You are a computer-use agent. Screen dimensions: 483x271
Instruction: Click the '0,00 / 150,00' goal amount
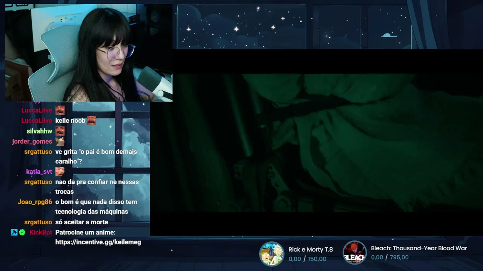point(308,259)
